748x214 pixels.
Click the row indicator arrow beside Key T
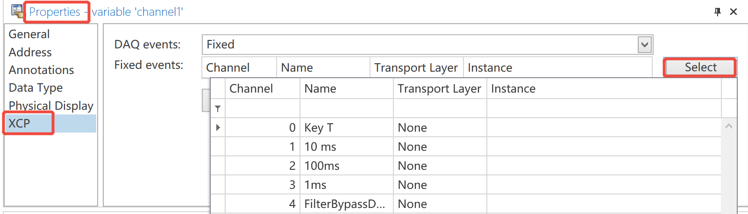click(218, 127)
